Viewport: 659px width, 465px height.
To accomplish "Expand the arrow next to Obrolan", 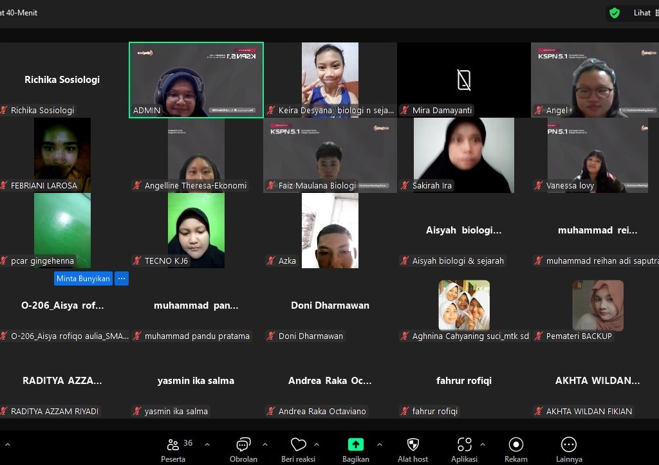I will tap(265, 444).
